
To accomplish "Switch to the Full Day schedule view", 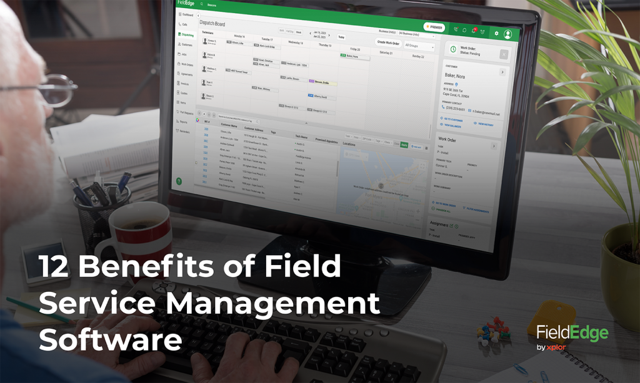I will coord(290,30).
